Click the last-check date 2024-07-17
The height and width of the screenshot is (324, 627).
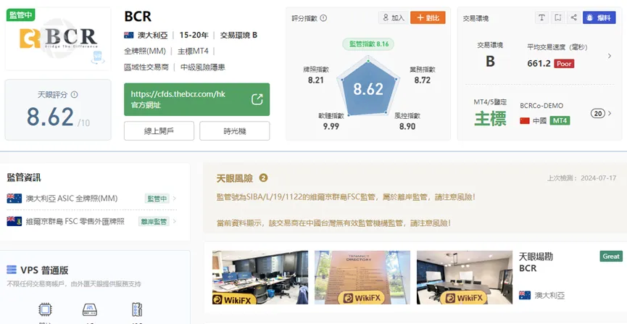click(x=599, y=178)
